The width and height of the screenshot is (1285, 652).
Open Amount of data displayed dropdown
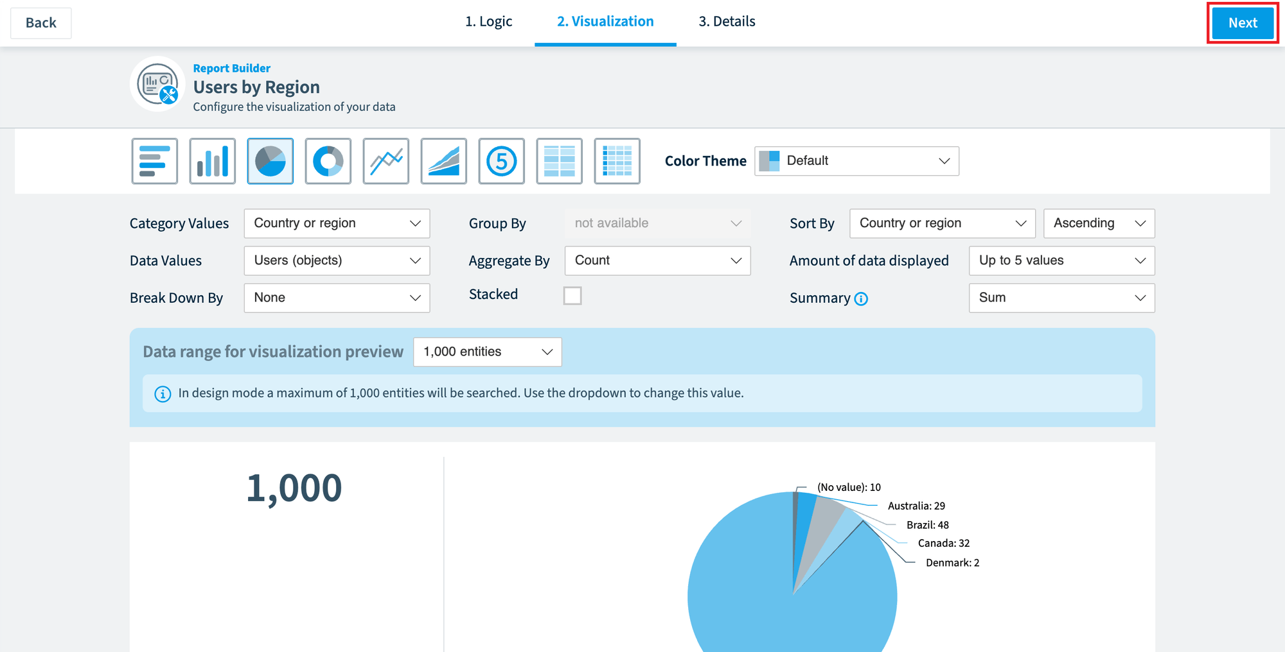1062,261
